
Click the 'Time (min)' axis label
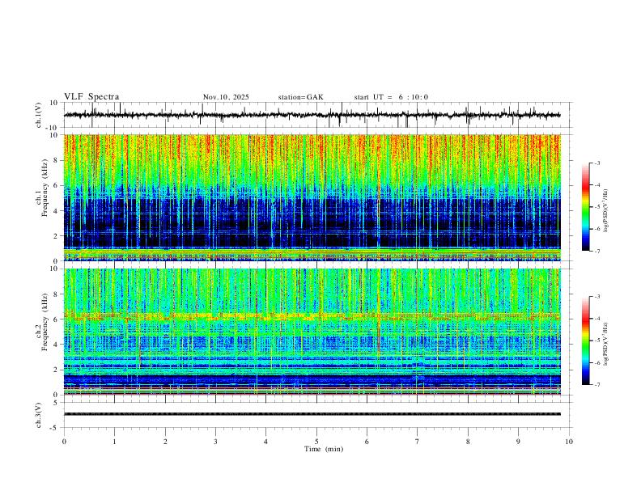click(x=324, y=449)
